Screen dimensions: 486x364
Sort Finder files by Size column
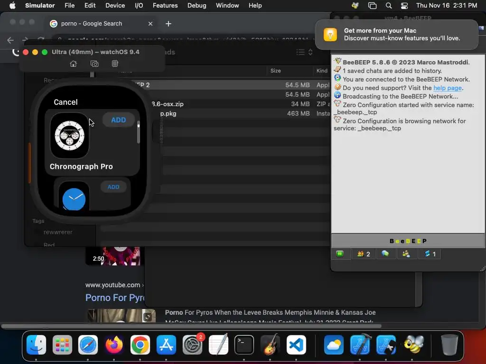pyautogui.click(x=276, y=71)
